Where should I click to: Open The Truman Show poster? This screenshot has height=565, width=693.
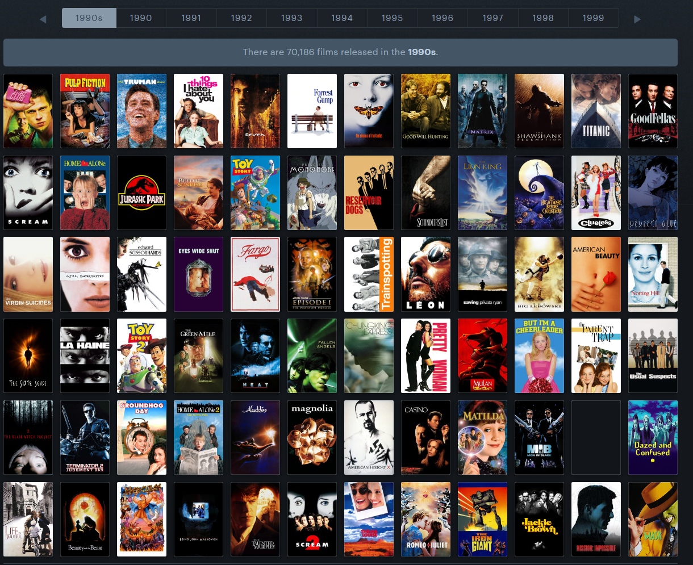[x=142, y=111]
